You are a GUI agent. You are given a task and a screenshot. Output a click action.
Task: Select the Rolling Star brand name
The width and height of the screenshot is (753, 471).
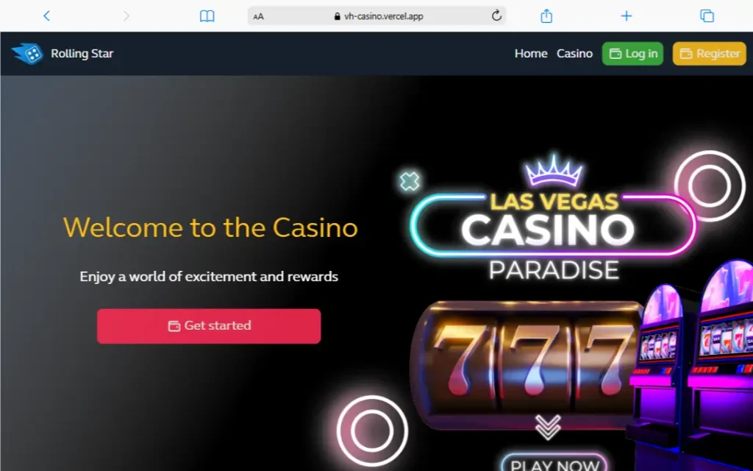82,53
